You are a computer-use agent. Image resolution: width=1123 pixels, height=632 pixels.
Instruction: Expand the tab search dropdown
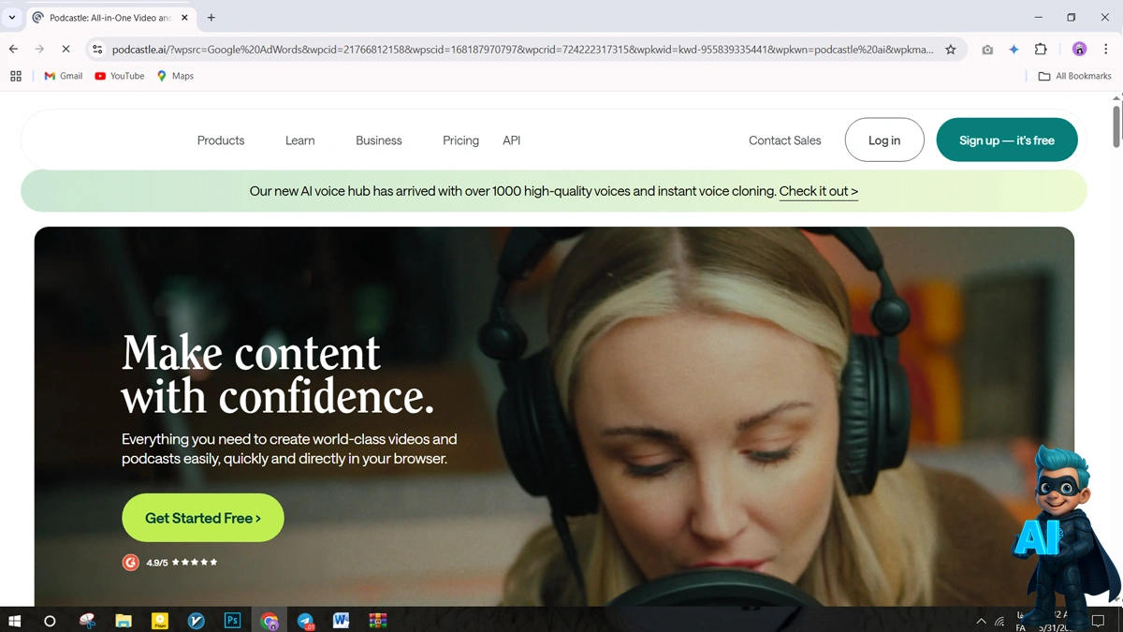click(12, 18)
